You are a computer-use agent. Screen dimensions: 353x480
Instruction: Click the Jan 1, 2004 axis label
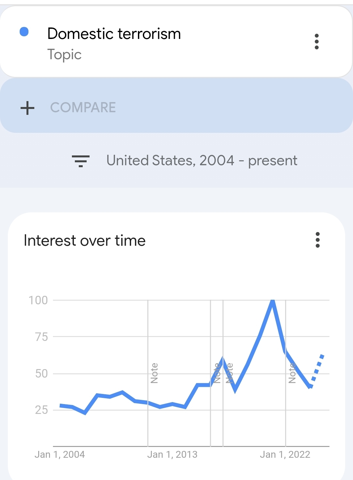59,454
